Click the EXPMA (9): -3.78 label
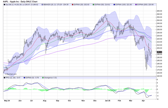The image size is (168, 108). (x=32, y=78)
